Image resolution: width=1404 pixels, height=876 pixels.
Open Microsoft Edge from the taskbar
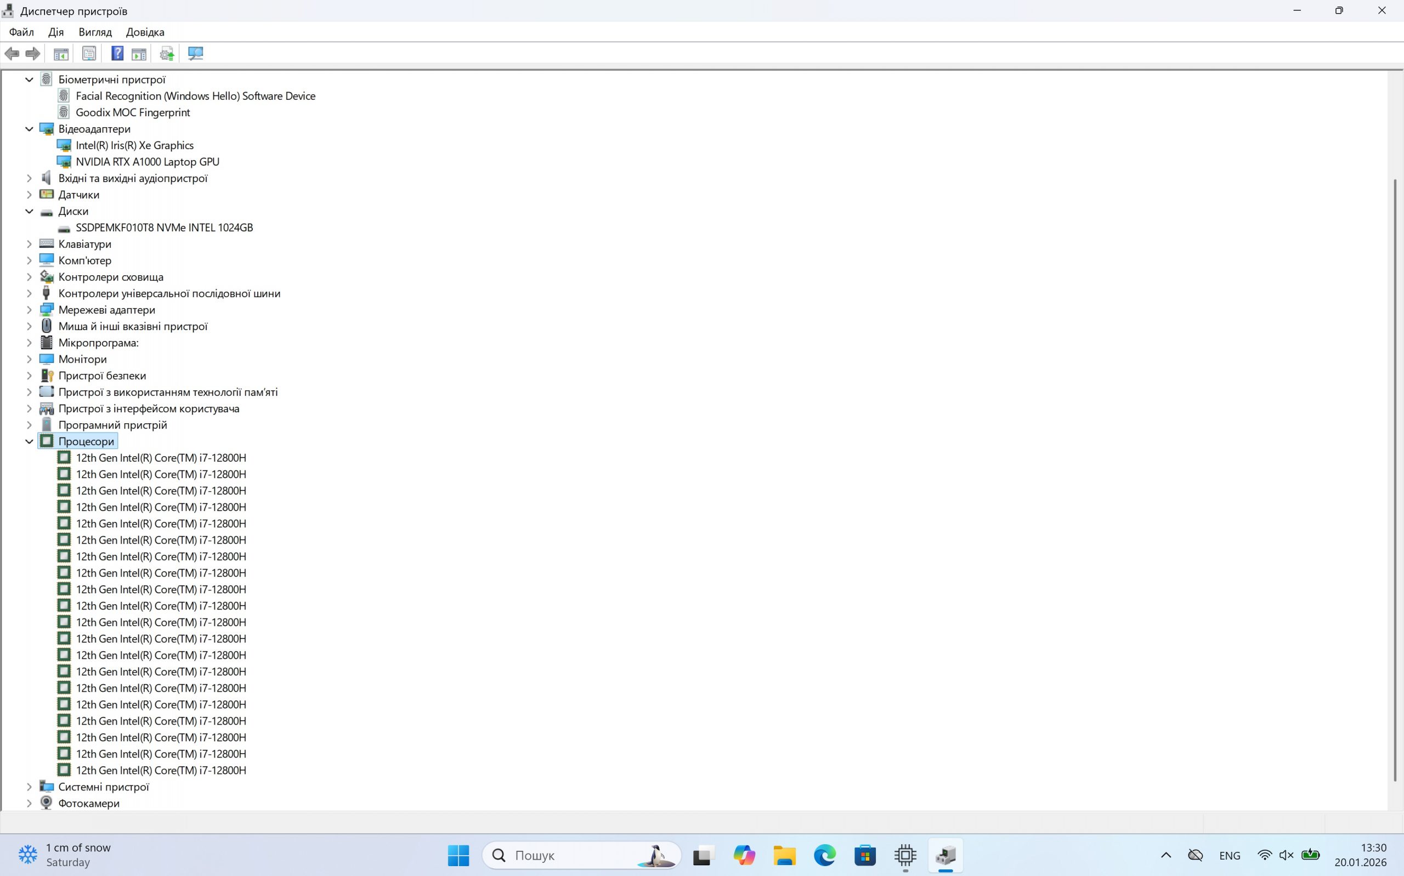tap(824, 855)
